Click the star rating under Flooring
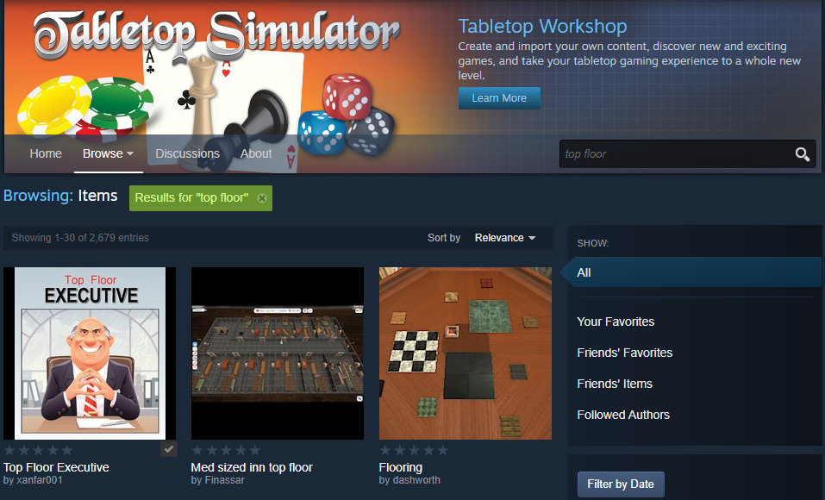This screenshot has height=500, width=825. pyautogui.click(x=414, y=451)
